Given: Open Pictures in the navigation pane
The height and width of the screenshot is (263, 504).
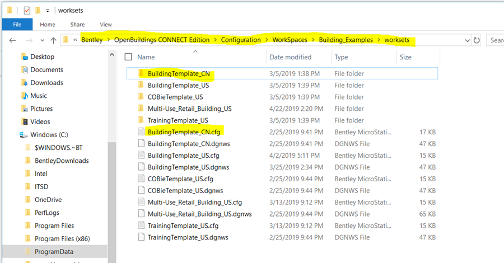Looking at the screenshot, I should [x=41, y=109].
